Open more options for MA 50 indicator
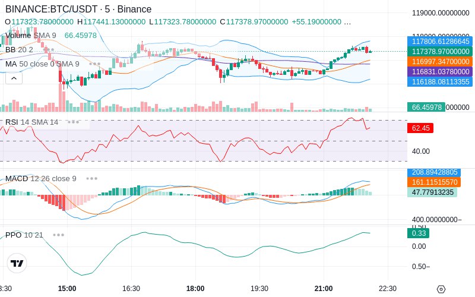The height and width of the screenshot is (297, 475). [94, 64]
